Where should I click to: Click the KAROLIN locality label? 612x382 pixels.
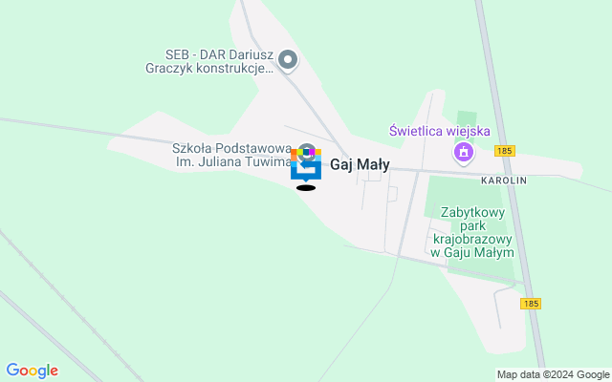click(504, 180)
